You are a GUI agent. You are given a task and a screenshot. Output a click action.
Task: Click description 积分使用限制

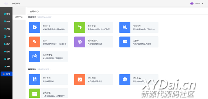pos(48,81)
